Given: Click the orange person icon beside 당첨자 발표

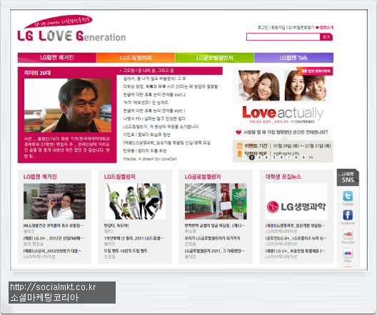Looking at the screenshot, I should pos(239,153).
